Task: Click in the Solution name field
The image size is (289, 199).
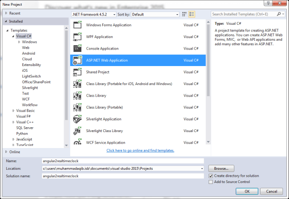Action: 123,176
